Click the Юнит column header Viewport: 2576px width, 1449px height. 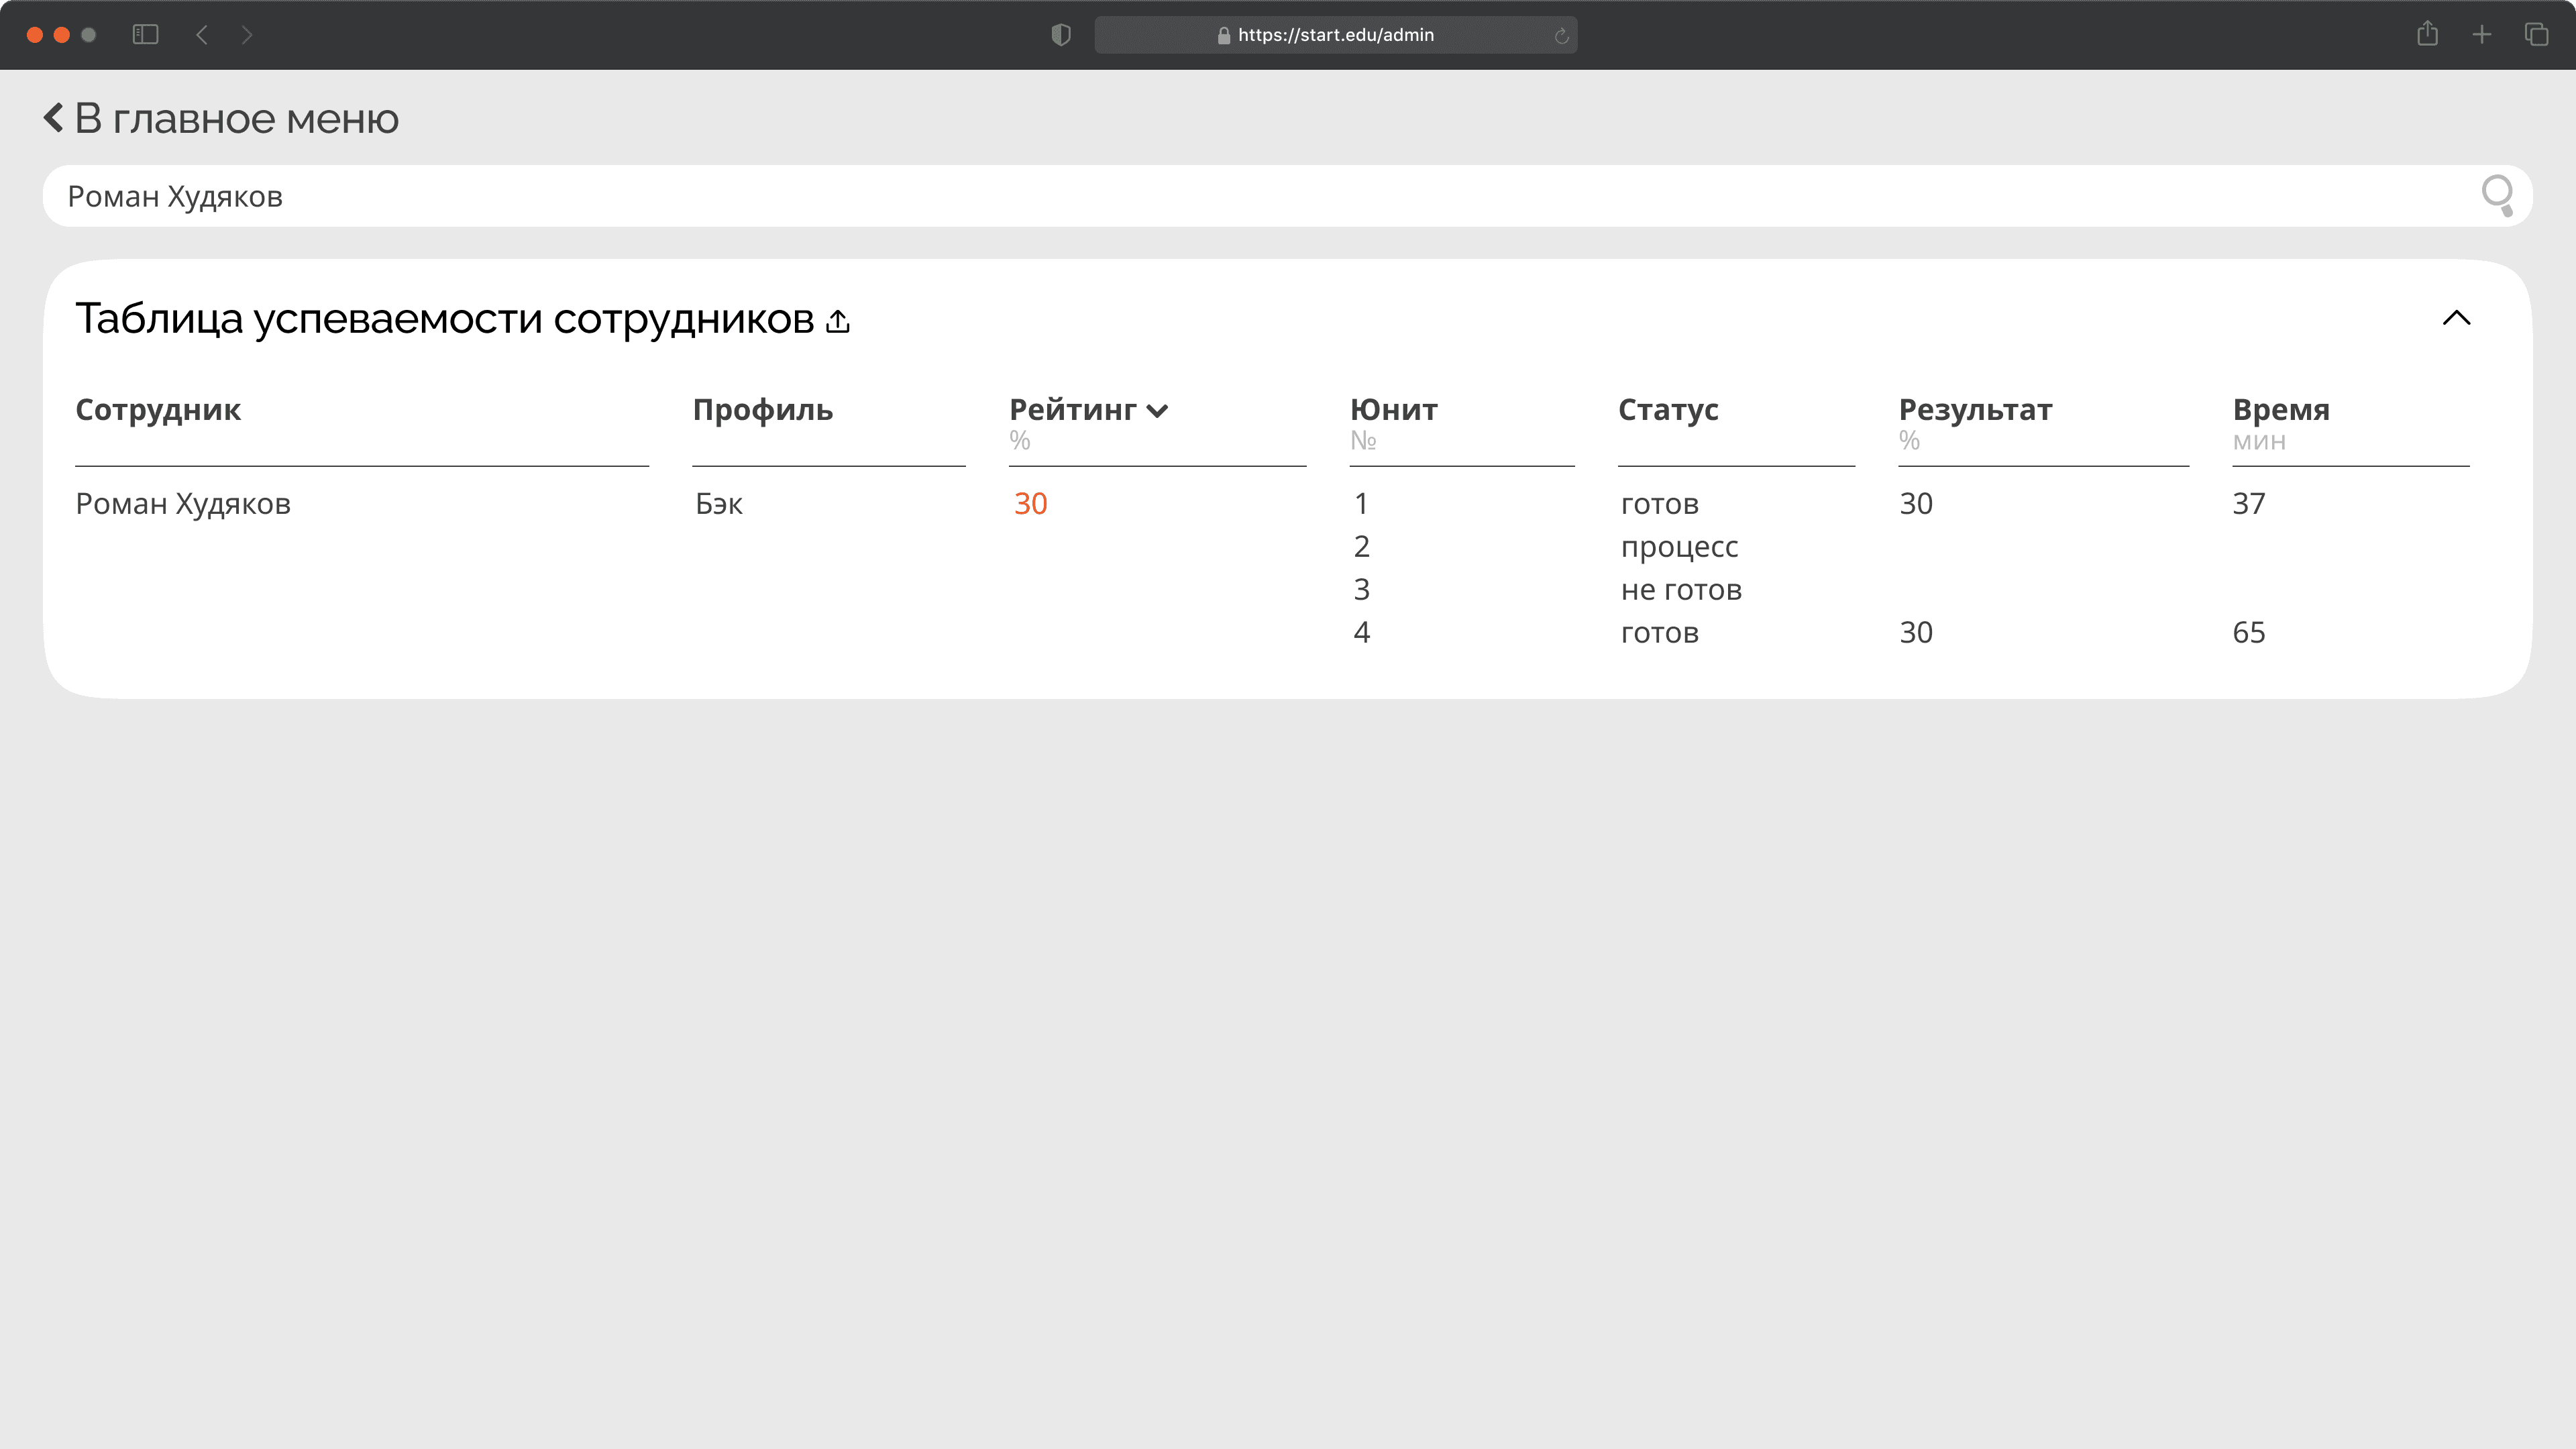tap(1394, 409)
